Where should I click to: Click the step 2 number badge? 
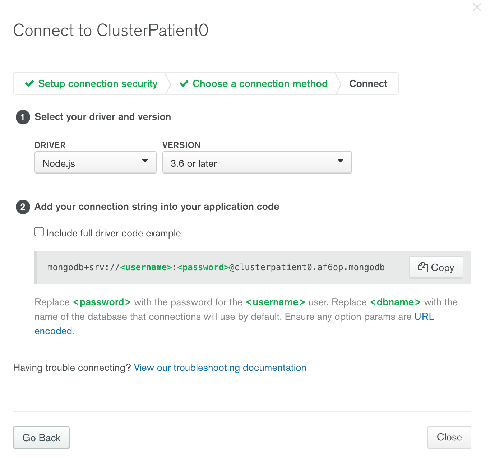[23, 207]
